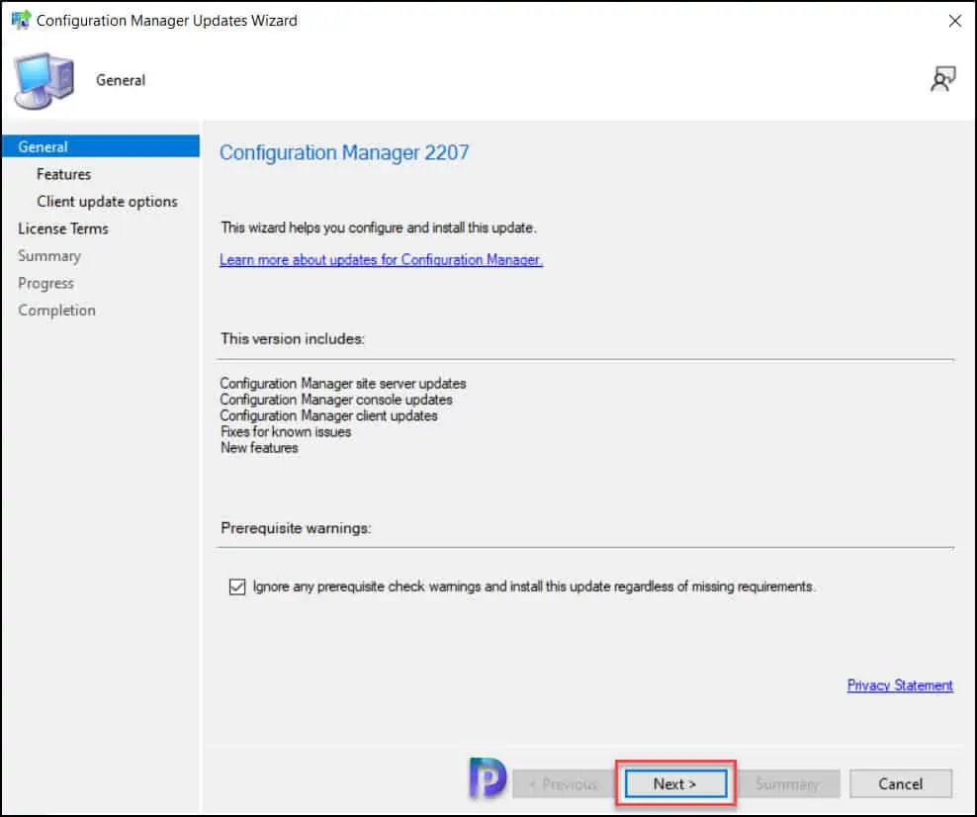977x817 pixels.
Task: Select General in the wizard sidebar
Action: (101, 146)
